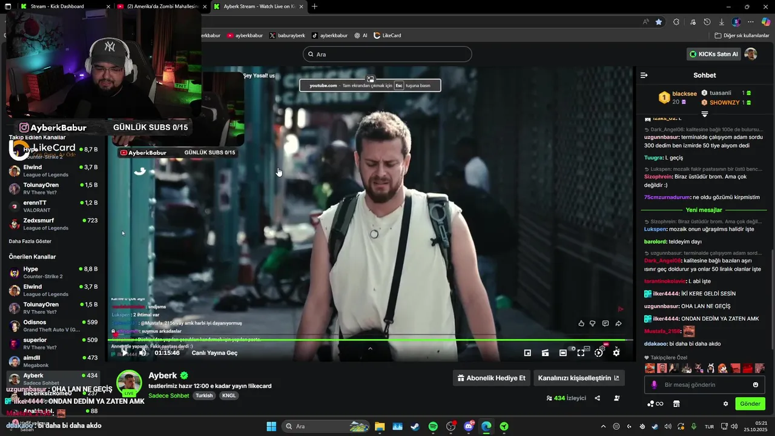775x436 pixels.
Task: Open browser history clock icon
Action: pos(707,22)
